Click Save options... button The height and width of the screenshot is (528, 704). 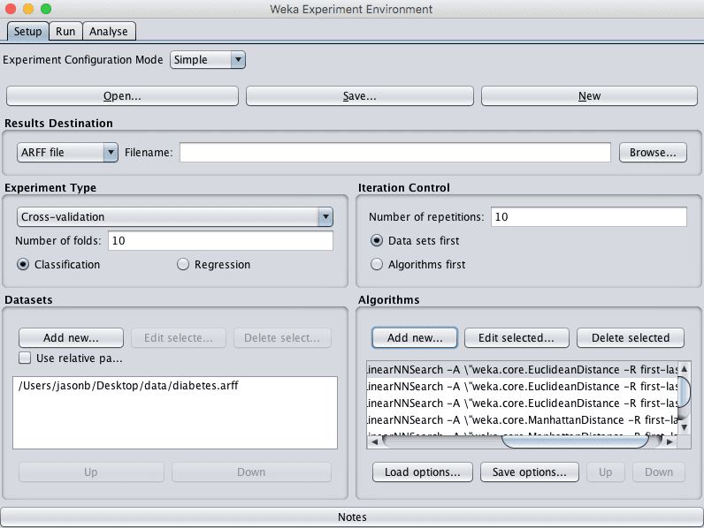point(530,472)
